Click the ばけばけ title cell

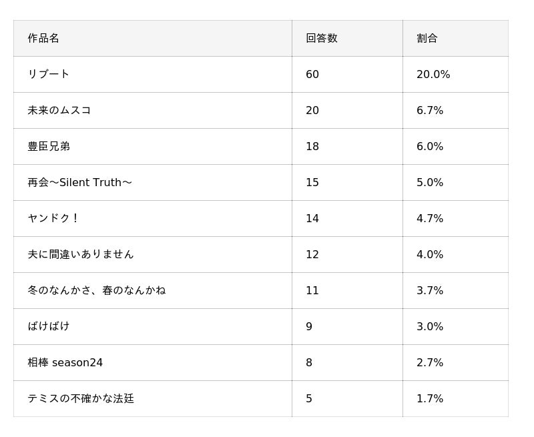click(49, 326)
